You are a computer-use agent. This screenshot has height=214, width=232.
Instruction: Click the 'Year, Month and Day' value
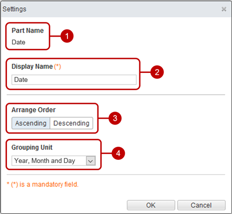coord(44,160)
